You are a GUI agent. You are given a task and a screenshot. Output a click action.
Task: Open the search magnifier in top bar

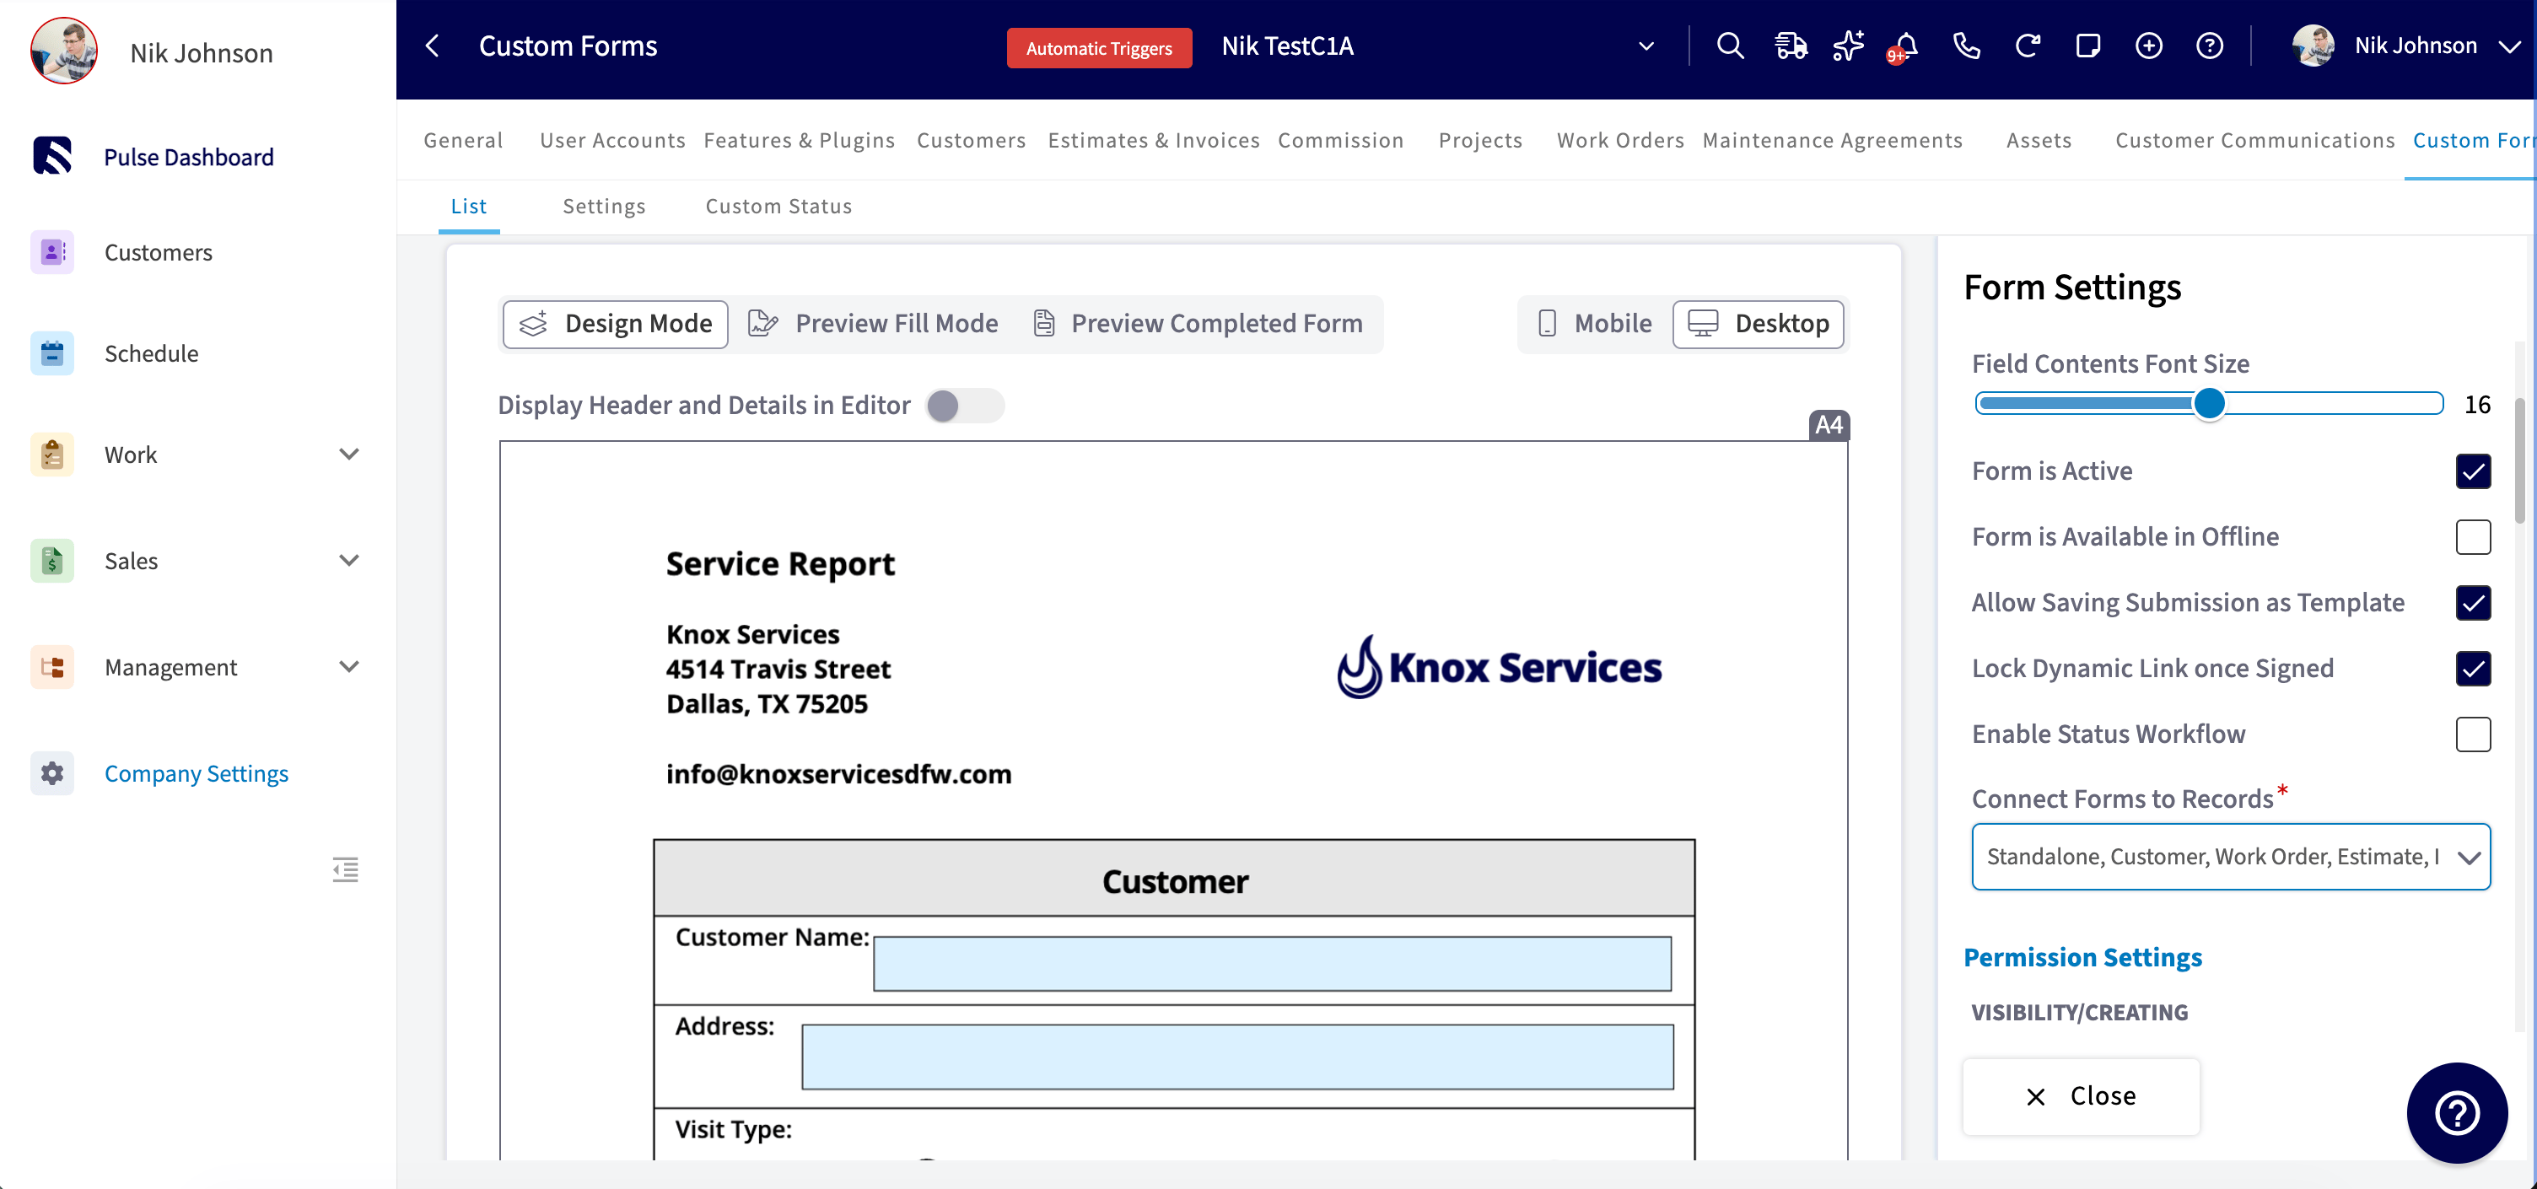point(1729,46)
